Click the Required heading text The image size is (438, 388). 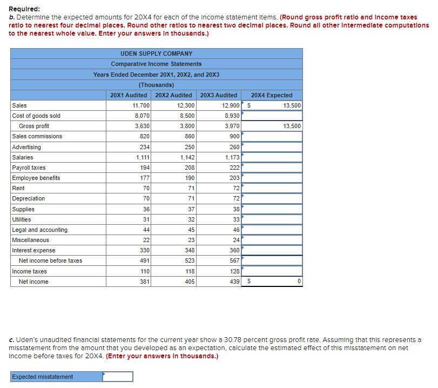click(24, 9)
